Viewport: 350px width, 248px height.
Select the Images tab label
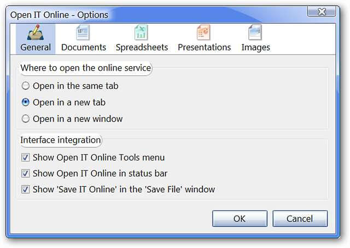tap(255, 48)
